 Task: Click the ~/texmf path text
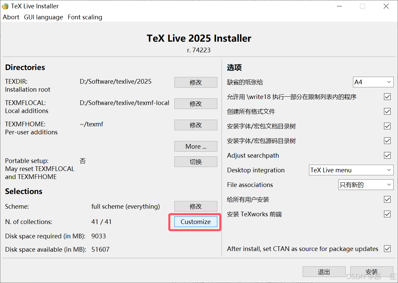(x=91, y=124)
